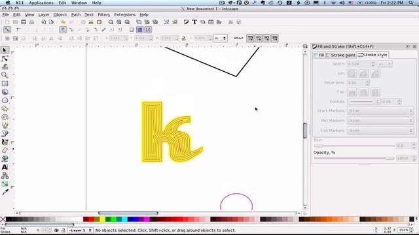Select the Text tool in toolbox
Viewport: 419px width, 235px height.
[x=5, y=167]
